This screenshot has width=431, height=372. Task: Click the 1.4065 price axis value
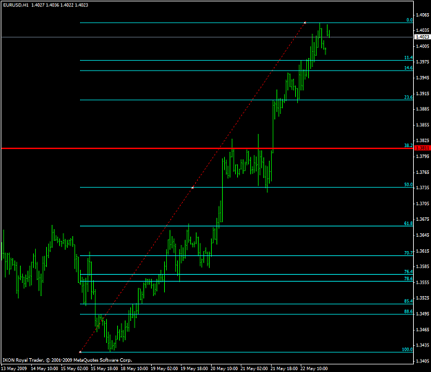[423, 15]
